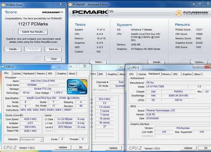Click Graphics tab in middle CPU-Z window
This screenshot has width=211, height=152.
pos(112,74)
